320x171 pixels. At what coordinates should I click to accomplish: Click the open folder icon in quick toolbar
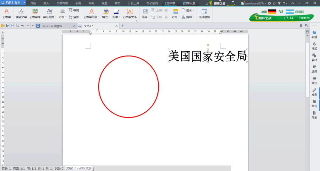point(3,26)
